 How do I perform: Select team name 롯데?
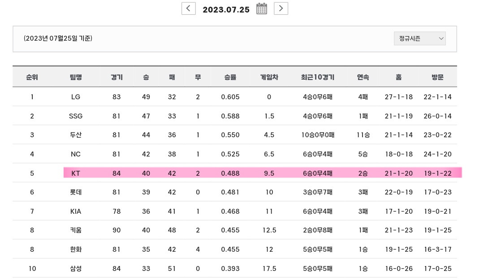click(x=76, y=192)
